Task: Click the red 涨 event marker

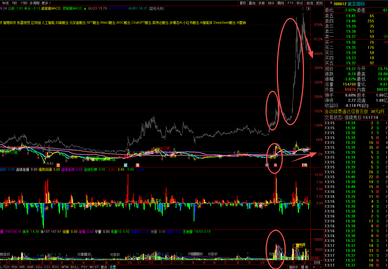Action: pyautogui.click(x=276, y=165)
